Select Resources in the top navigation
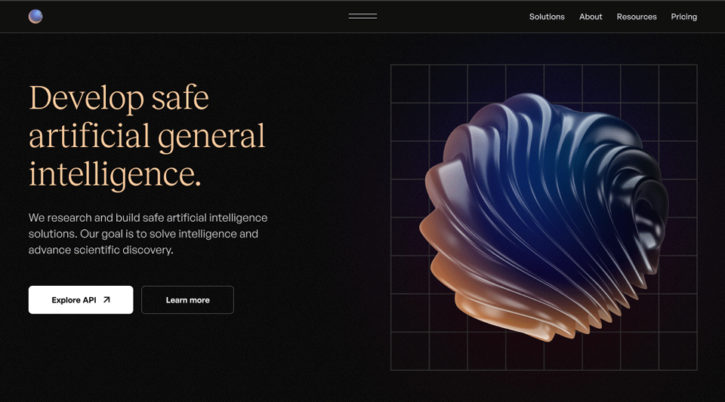The width and height of the screenshot is (725, 402). (637, 17)
